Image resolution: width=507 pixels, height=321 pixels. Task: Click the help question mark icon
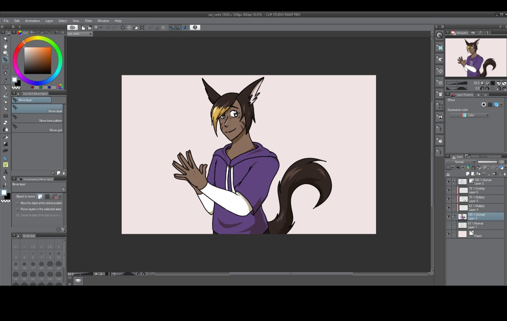point(195,27)
